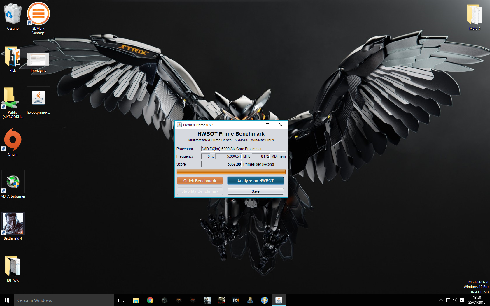The height and width of the screenshot is (306, 490).
Task: Open the FILE folder on desktop
Action: (x=13, y=59)
